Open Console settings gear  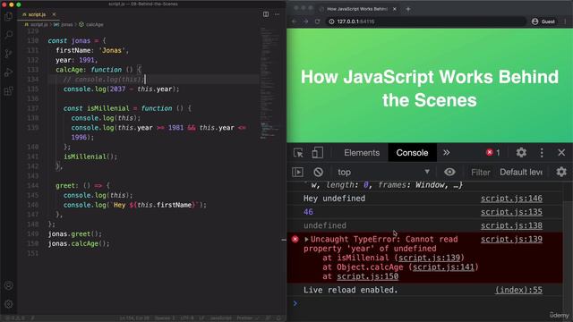click(561, 172)
